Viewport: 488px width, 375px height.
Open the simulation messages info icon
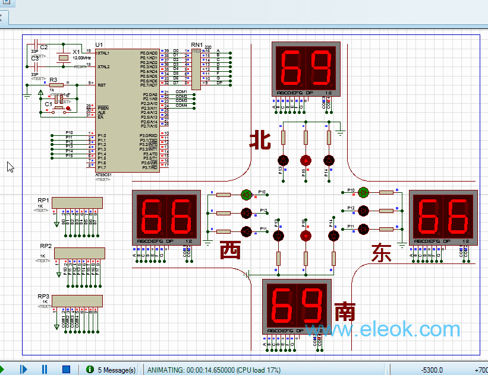90,369
